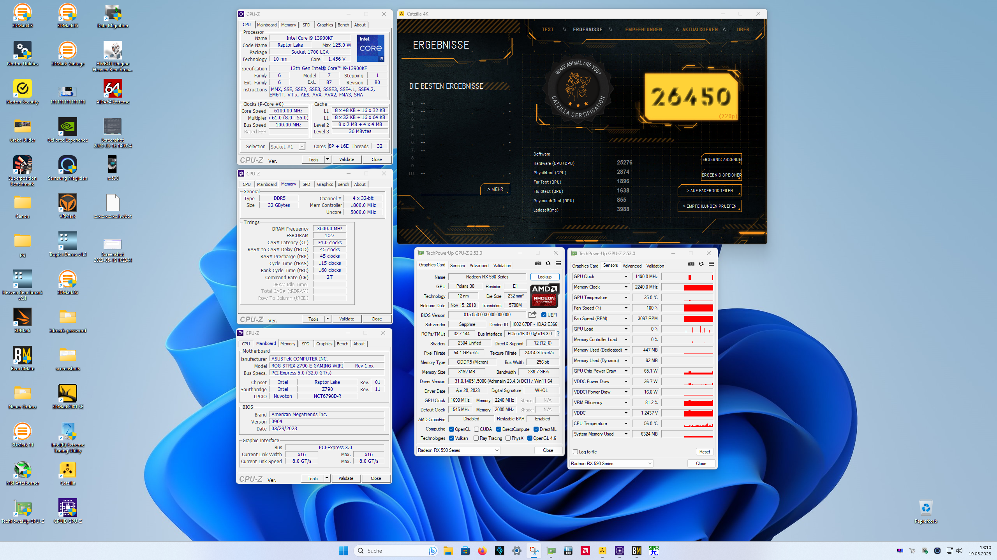Screen dimensions: 997x560
Task: Toggle the UEFI checkbox in GPU-Z
Action: click(544, 315)
